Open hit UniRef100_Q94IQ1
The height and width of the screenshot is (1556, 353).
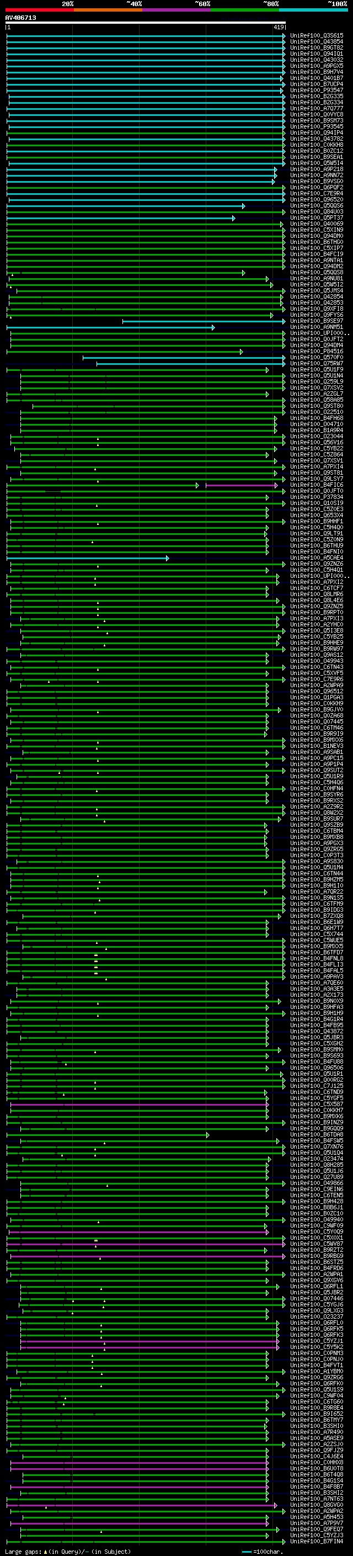click(317, 54)
